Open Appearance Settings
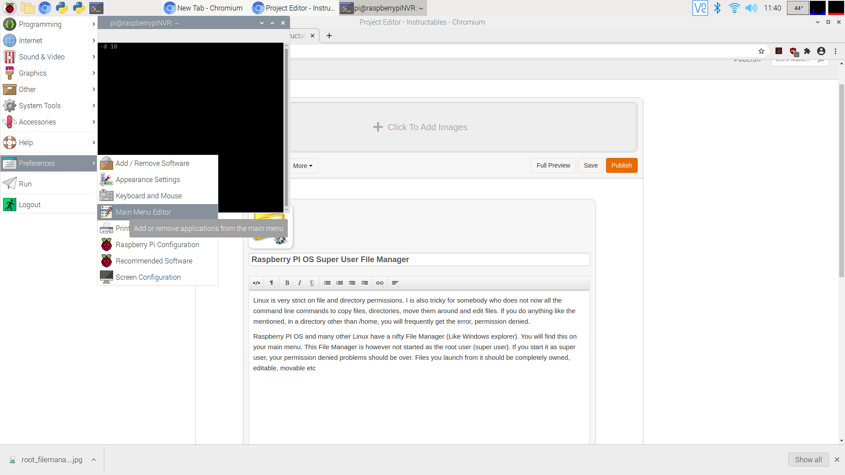The height and width of the screenshot is (475, 845). pos(158,179)
